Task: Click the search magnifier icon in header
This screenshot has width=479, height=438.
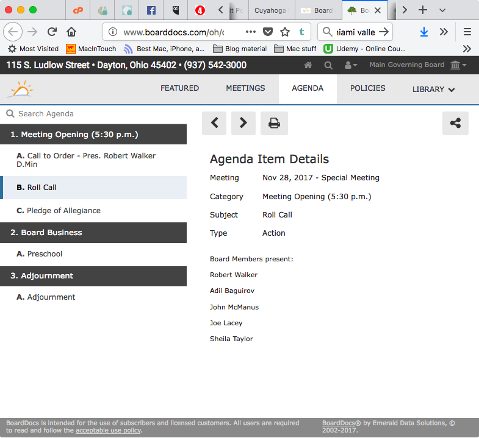Action: [x=328, y=65]
